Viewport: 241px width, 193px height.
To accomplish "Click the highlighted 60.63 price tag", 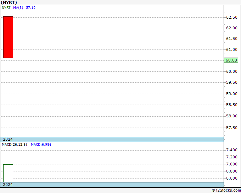I will [x=231, y=60].
